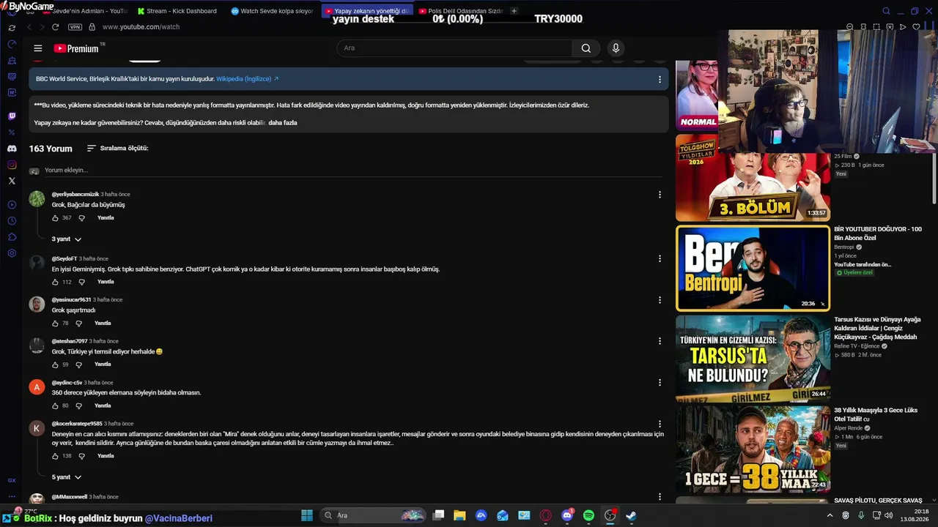This screenshot has height=527, width=938.
Task: Like the comment by @yasinucar9631
Action: pos(55,324)
